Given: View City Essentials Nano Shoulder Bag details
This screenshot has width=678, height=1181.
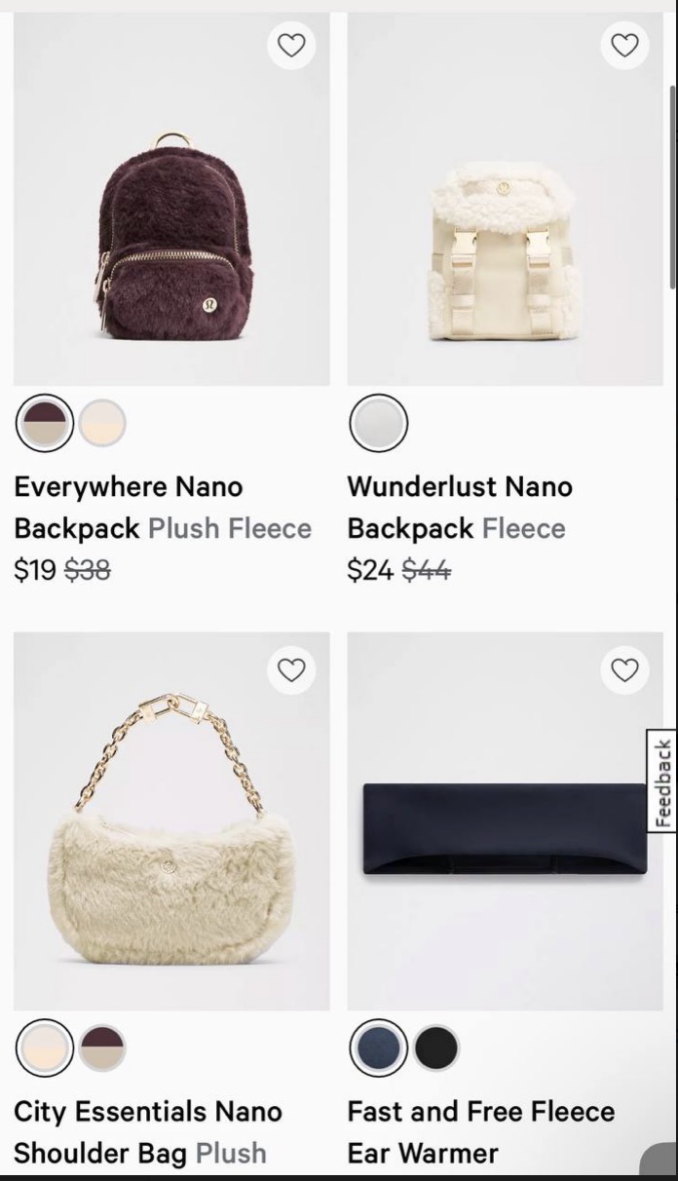Looking at the screenshot, I should [x=146, y=1131].
